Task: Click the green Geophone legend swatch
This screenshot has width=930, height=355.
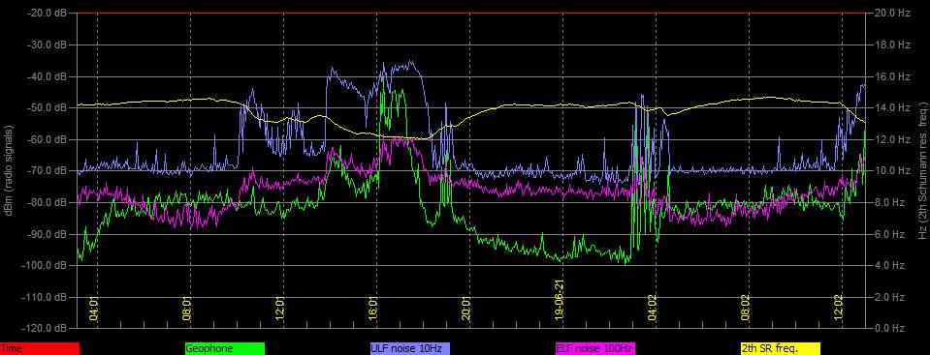Action: coord(225,349)
